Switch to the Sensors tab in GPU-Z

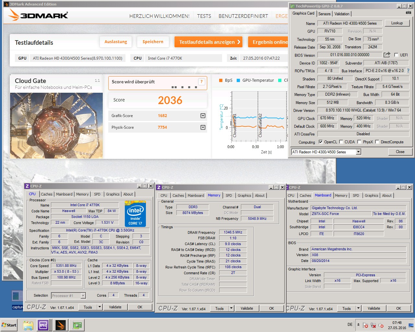(325, 14)
